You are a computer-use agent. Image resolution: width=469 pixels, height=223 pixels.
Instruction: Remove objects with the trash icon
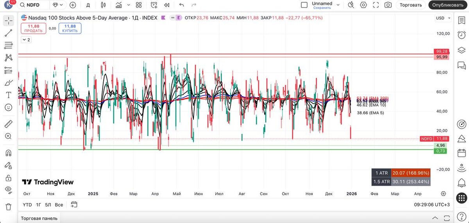(8, 207)
